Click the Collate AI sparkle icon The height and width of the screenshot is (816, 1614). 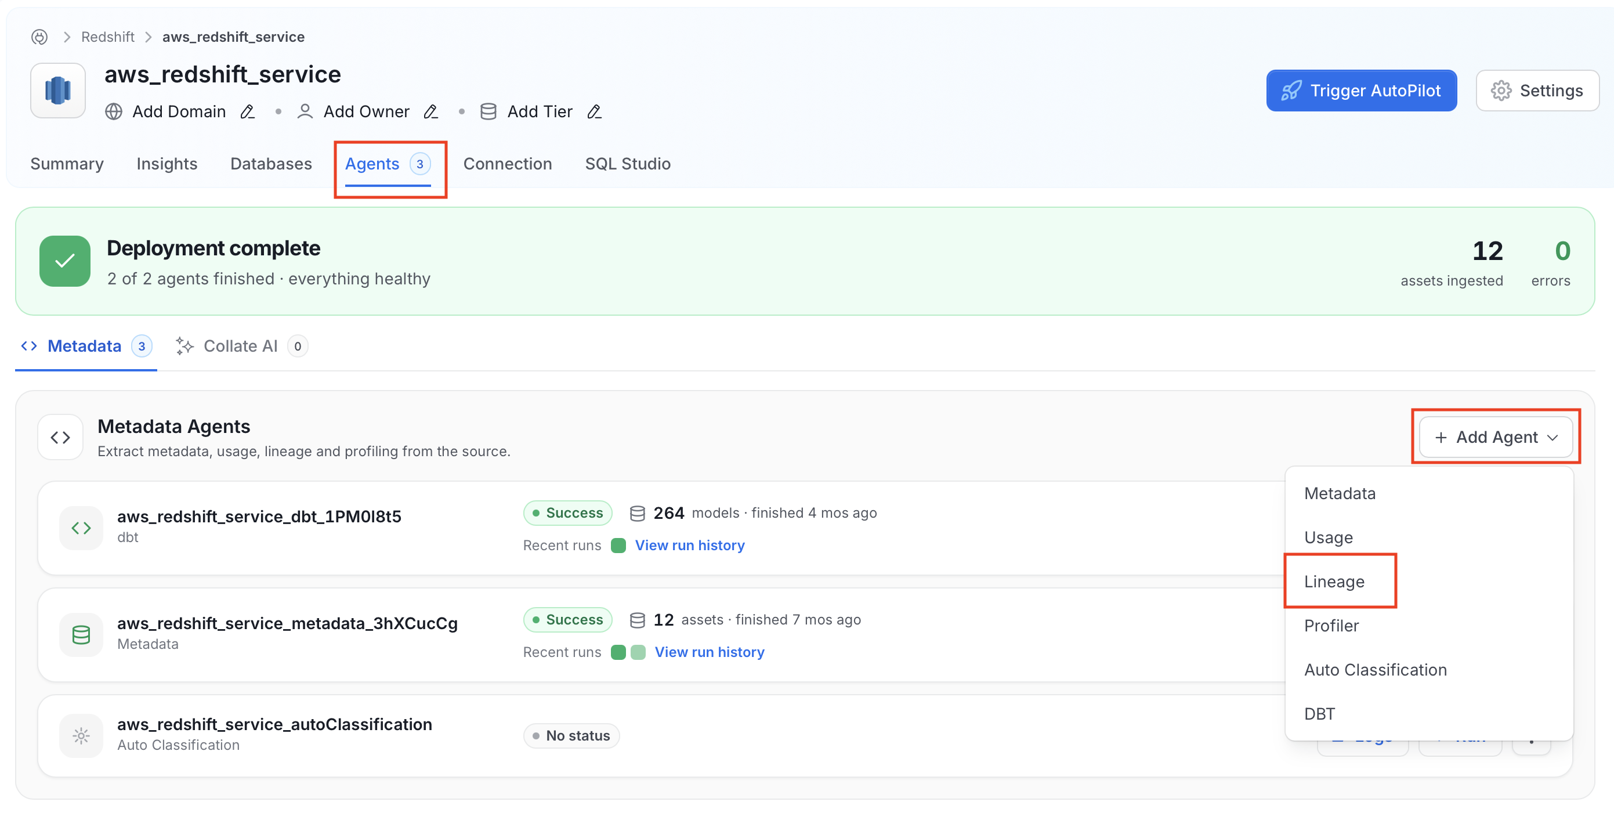tap(184, 346)
